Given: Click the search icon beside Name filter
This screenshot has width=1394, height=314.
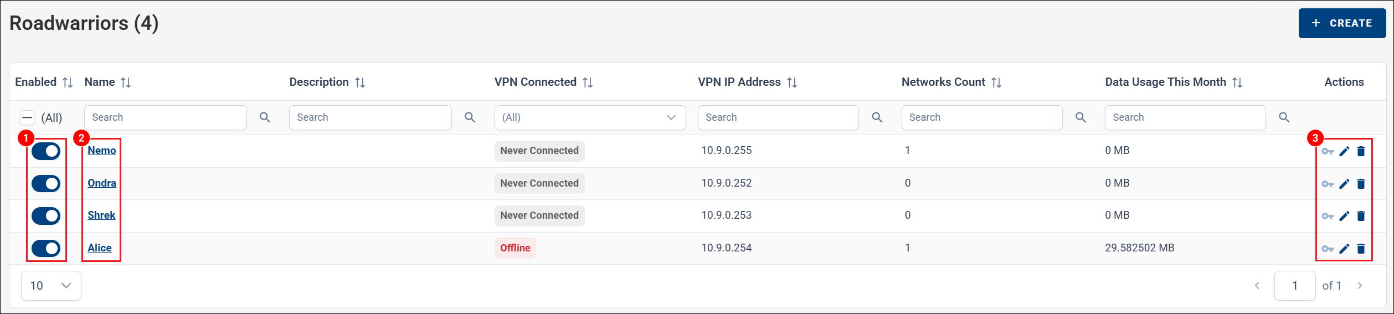Looking at the screenshot, I should (265, 117).
